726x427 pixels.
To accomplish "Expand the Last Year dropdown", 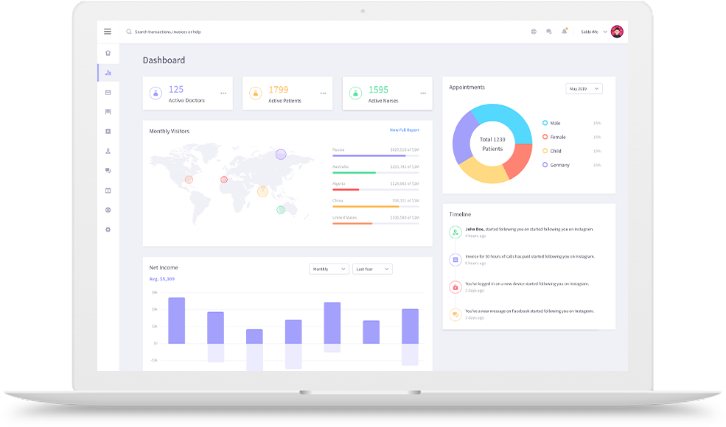I will [372, 269].
